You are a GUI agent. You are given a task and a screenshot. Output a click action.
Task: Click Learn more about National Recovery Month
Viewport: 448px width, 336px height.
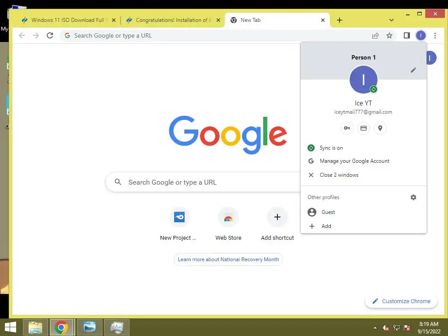[228, 259]
